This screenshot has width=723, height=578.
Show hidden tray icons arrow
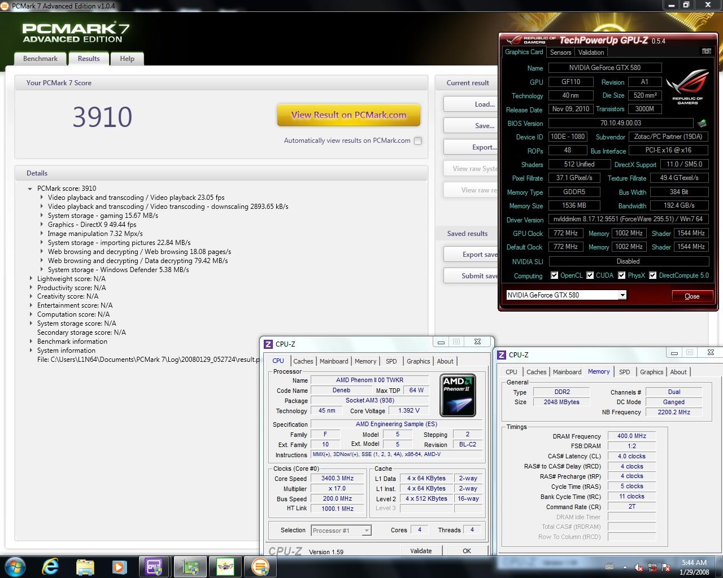coord(624,567)
